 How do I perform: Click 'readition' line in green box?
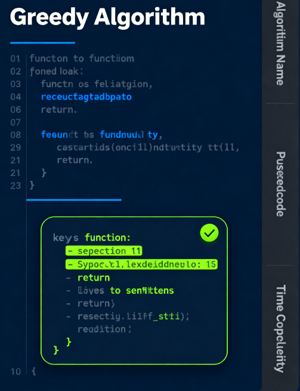pyautogui.click(x=104, y=330)
